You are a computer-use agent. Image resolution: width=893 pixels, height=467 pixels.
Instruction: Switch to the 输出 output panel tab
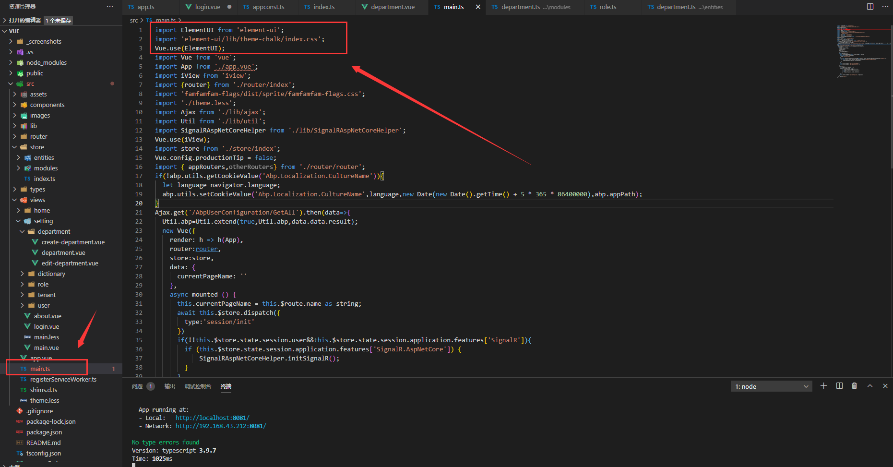(x=169, y=386)
